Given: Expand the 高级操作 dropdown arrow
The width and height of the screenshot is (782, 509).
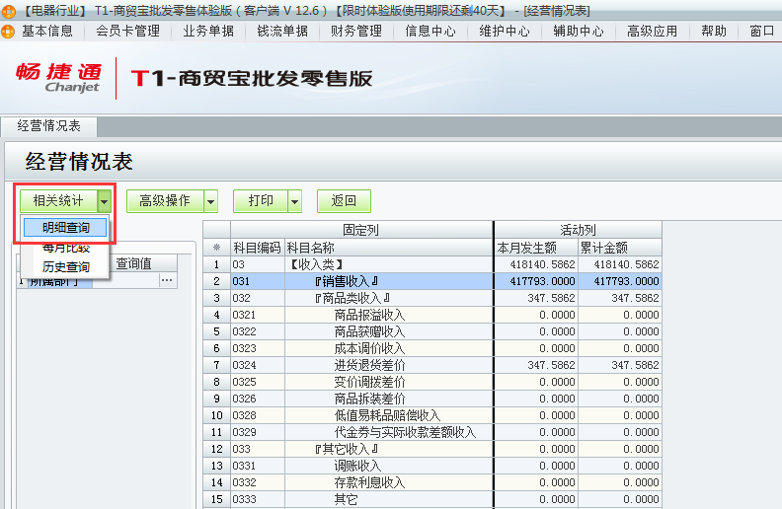Looking at the screenshot, I should (x=211, y=201).
